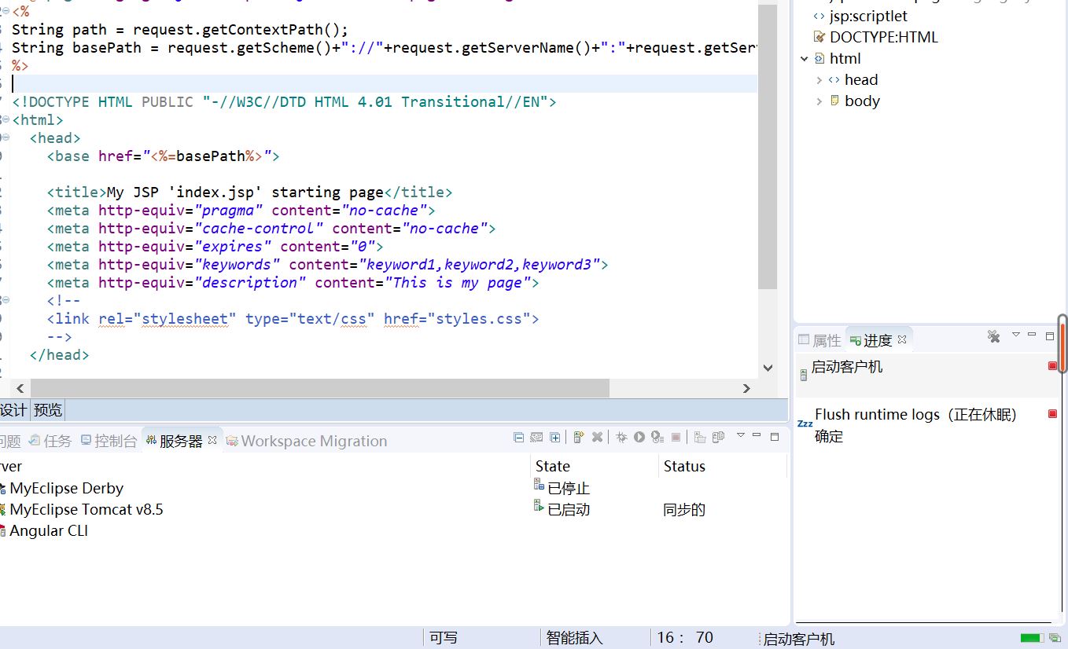The width and height of the screenshot is (1068, 649).
Task: Click the Status column header
Action: [x=722, y=466]
